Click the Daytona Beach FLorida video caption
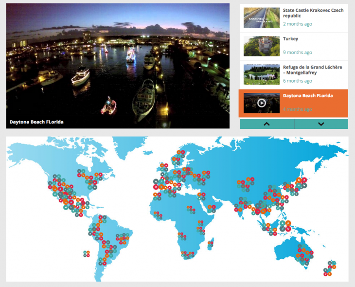This screenshot has width=355, height=287. point(36,122)
